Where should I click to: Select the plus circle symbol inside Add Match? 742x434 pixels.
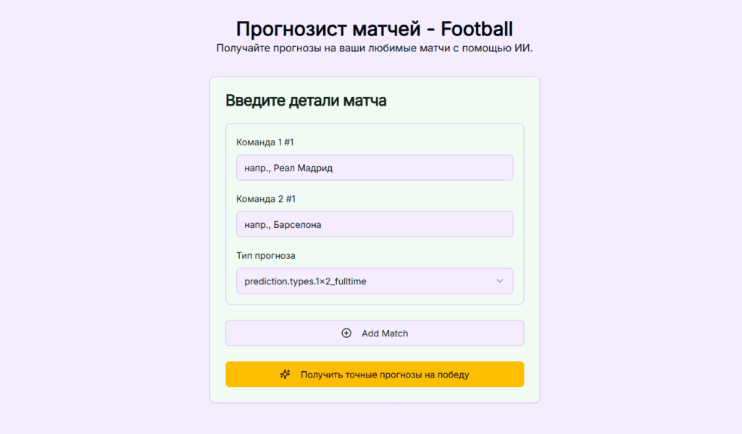(x=346, y=333)
